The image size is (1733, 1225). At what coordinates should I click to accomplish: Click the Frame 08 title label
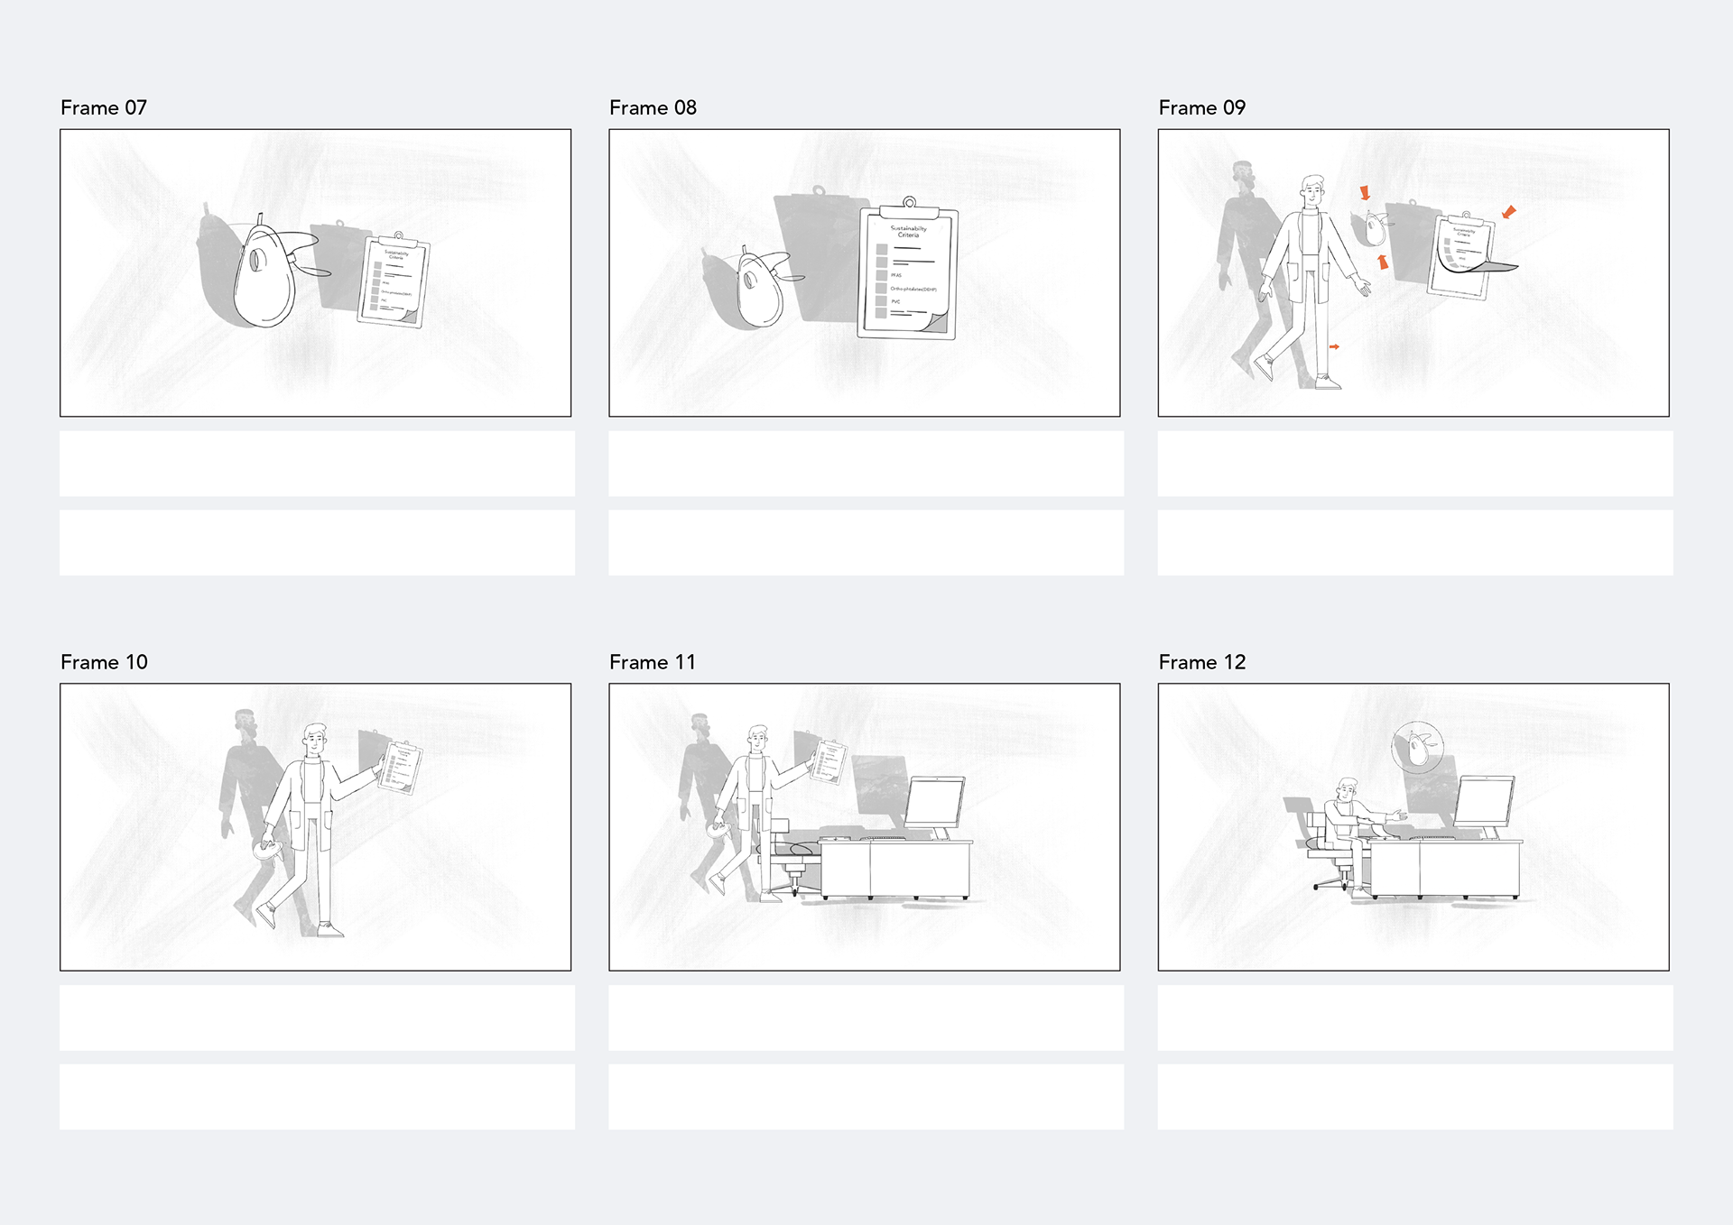pyautogui.click(x=653, y=108)
